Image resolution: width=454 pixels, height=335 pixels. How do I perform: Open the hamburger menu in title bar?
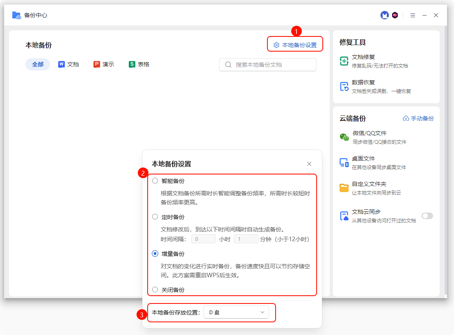click(x=413, y=15)
